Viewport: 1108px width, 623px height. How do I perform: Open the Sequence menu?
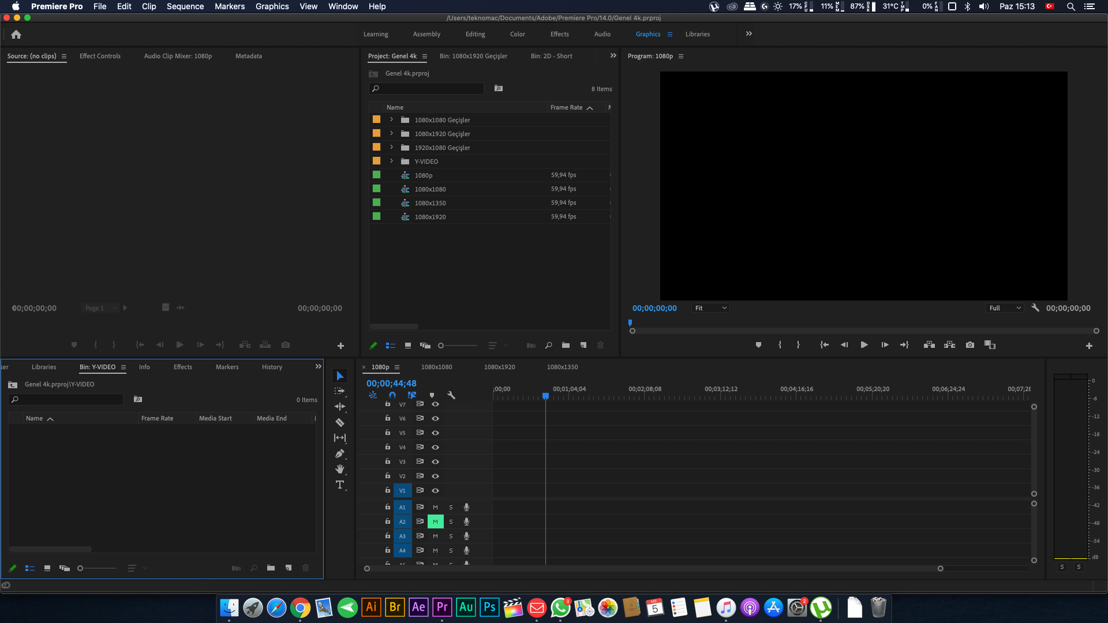pyautogui.click(x=185, y=6)
